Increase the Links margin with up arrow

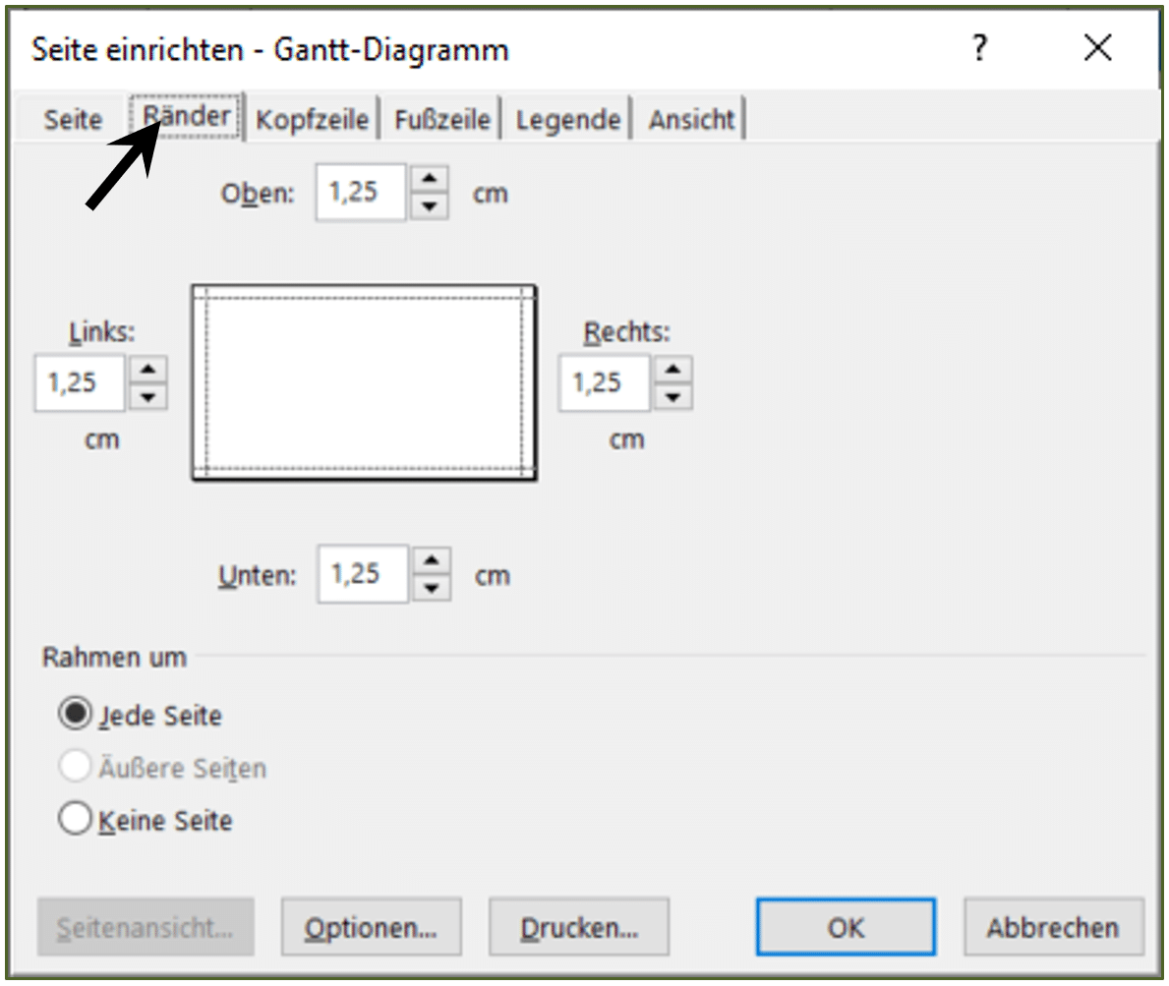(x=148, y=370)
